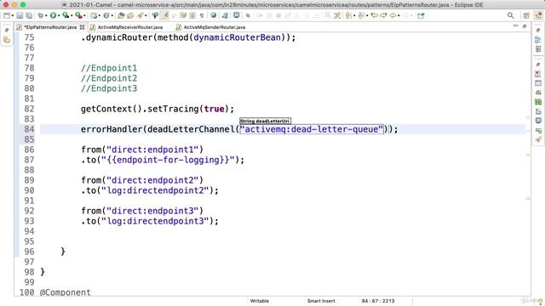Click the @Component annotation on line 100
545x306 pixels.
tap(66, 292)
